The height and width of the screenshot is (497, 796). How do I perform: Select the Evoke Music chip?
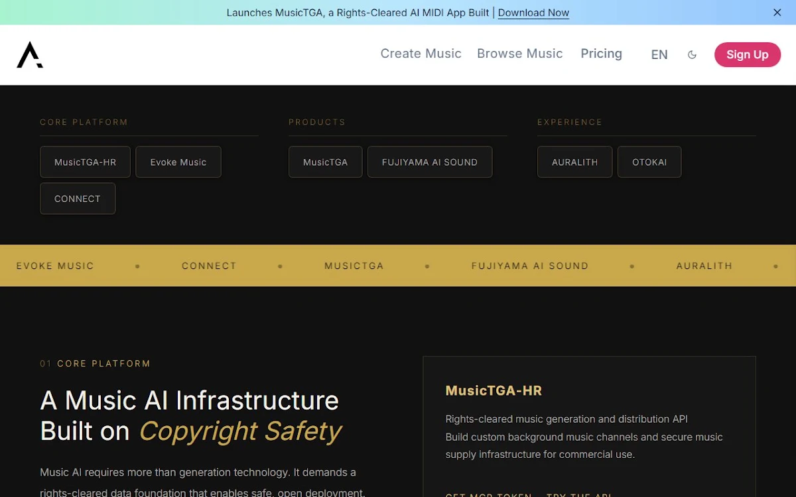pyautogui.click(x=178, y=162)
